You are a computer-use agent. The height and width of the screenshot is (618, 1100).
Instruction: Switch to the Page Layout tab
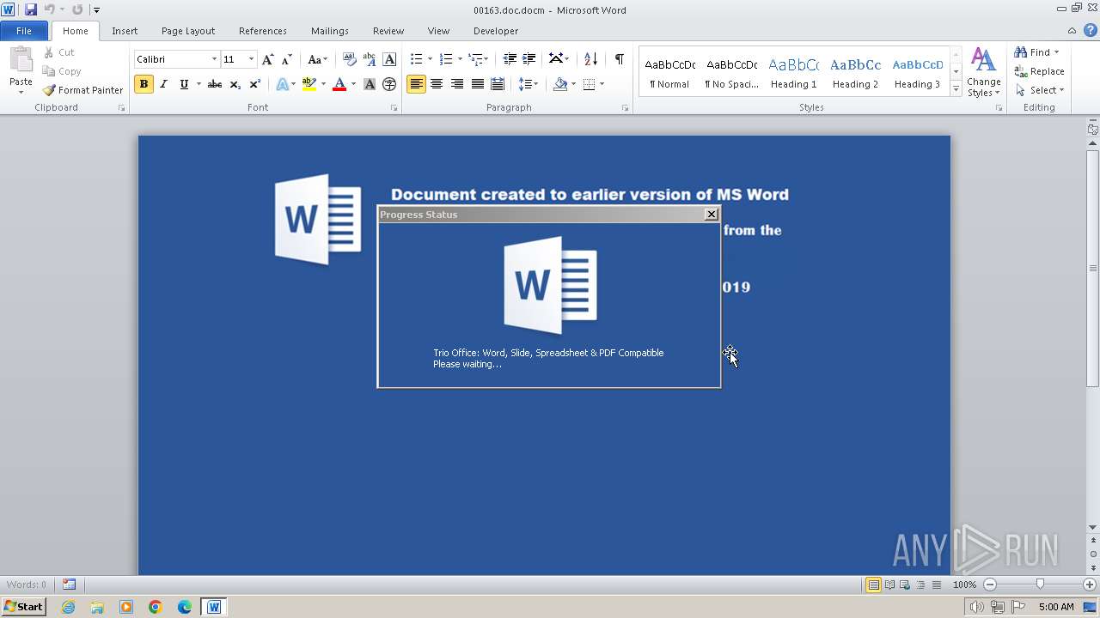(x=188, y=31)
